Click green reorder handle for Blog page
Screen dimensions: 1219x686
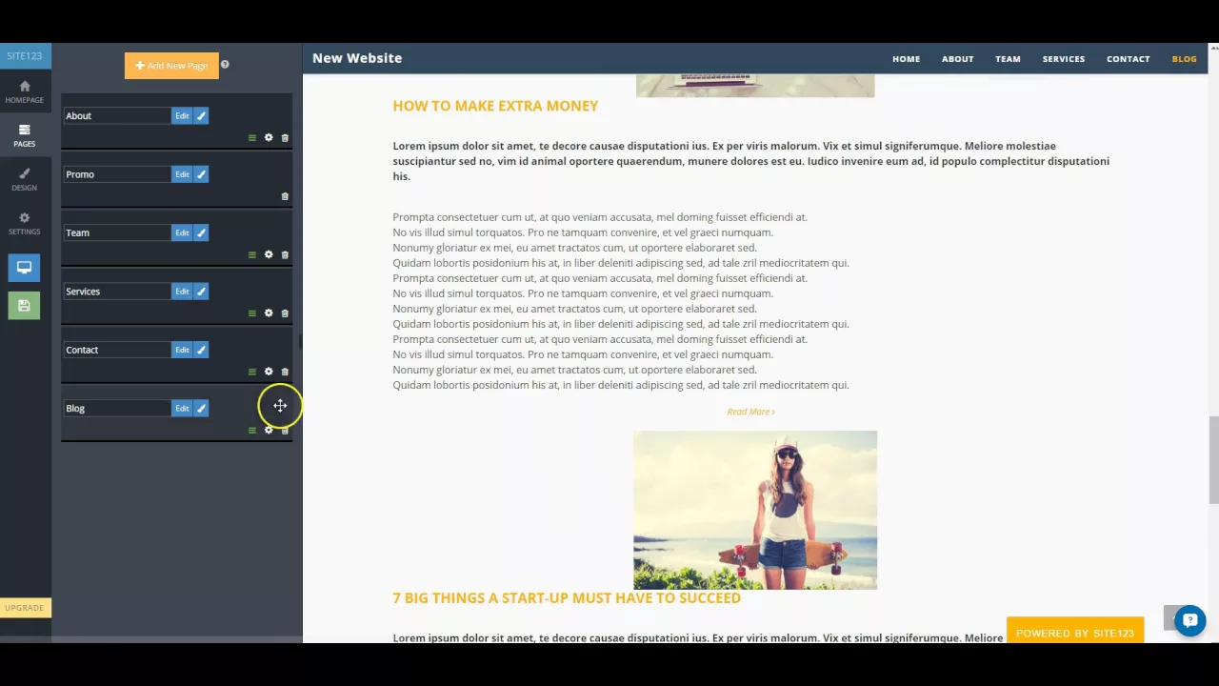252,431
